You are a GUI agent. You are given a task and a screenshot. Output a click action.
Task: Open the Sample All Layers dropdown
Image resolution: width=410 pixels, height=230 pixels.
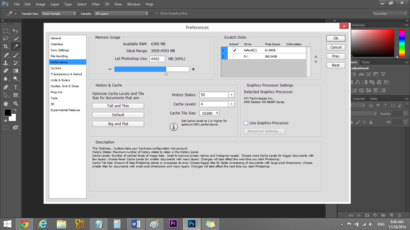click(121, 13)
